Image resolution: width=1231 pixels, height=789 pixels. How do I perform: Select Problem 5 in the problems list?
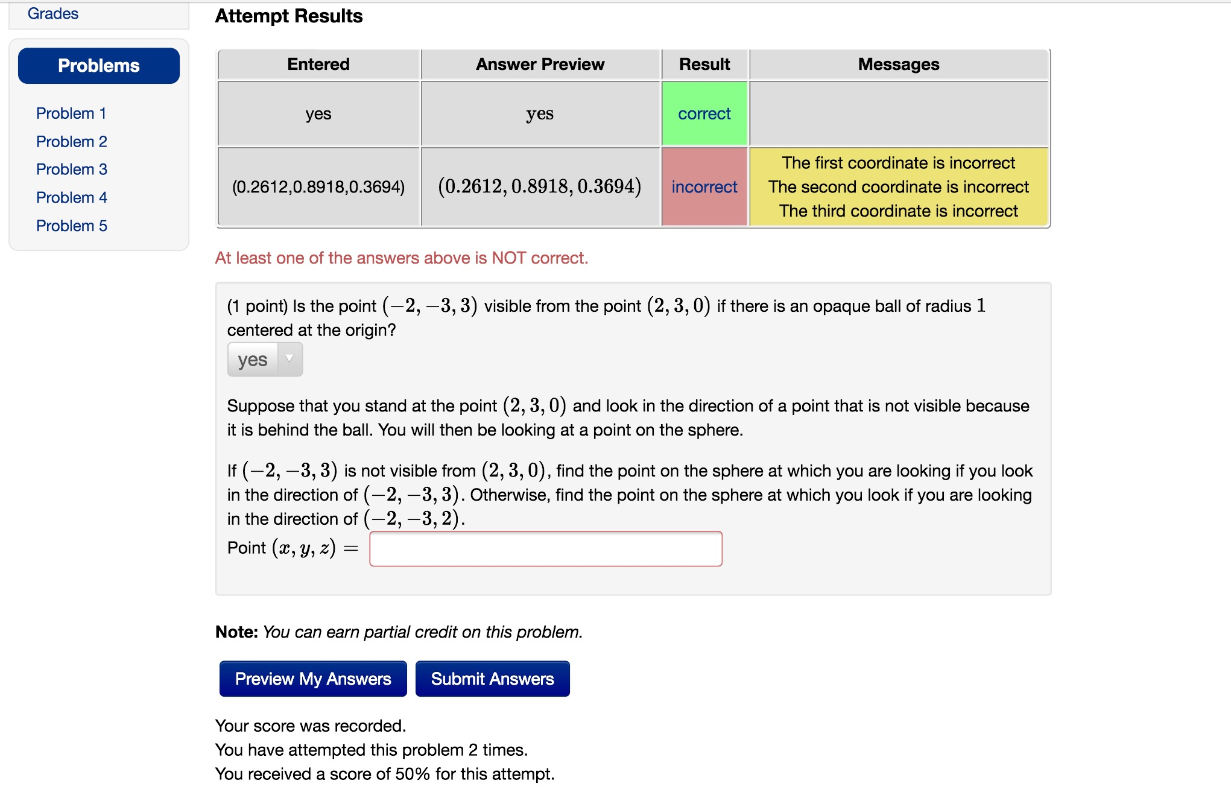pos(71,226)
